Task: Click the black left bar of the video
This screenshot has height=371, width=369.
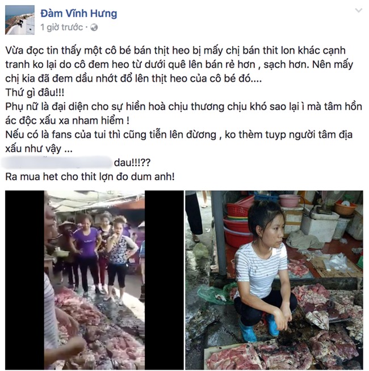Action: pos(24,280)
